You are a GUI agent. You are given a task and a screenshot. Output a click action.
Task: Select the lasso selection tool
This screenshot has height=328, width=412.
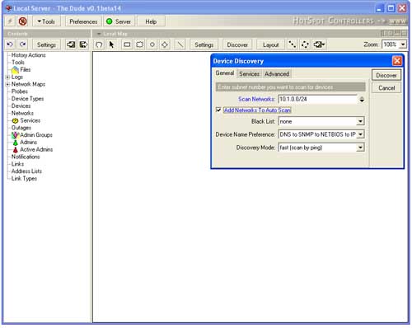pos(99,45)
